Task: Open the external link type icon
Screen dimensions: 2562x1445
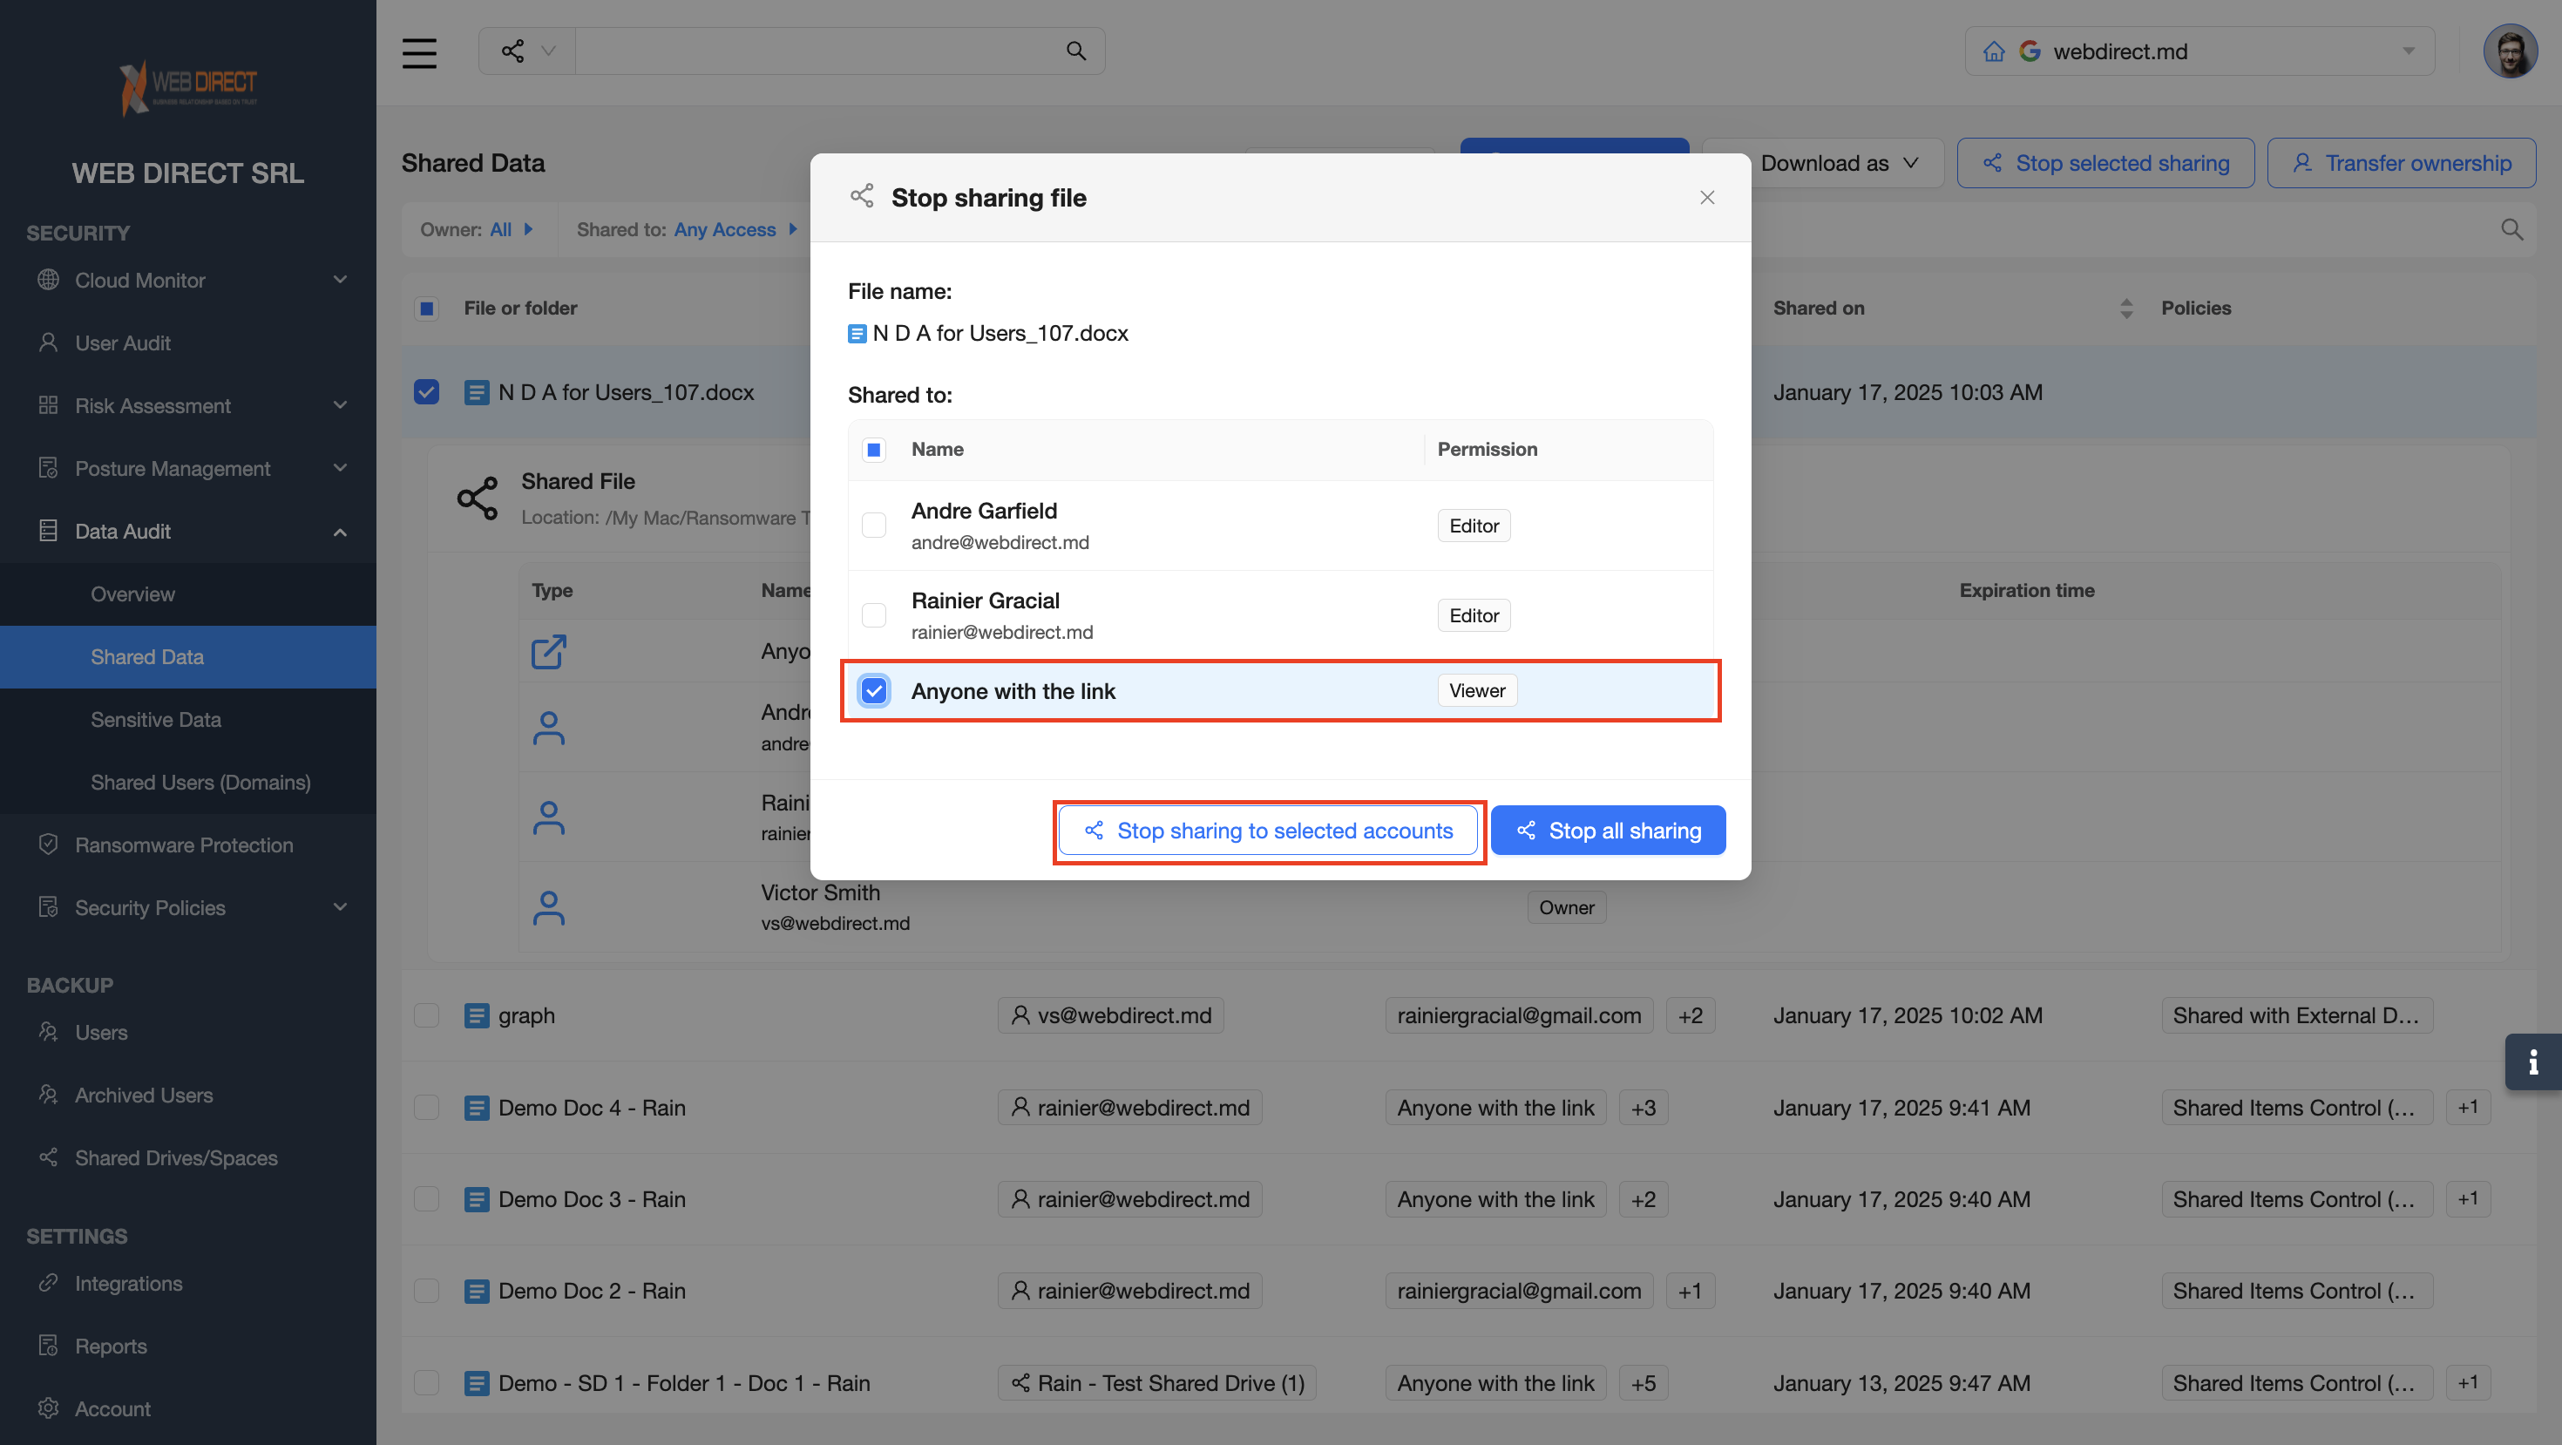Action: [548, 651]
